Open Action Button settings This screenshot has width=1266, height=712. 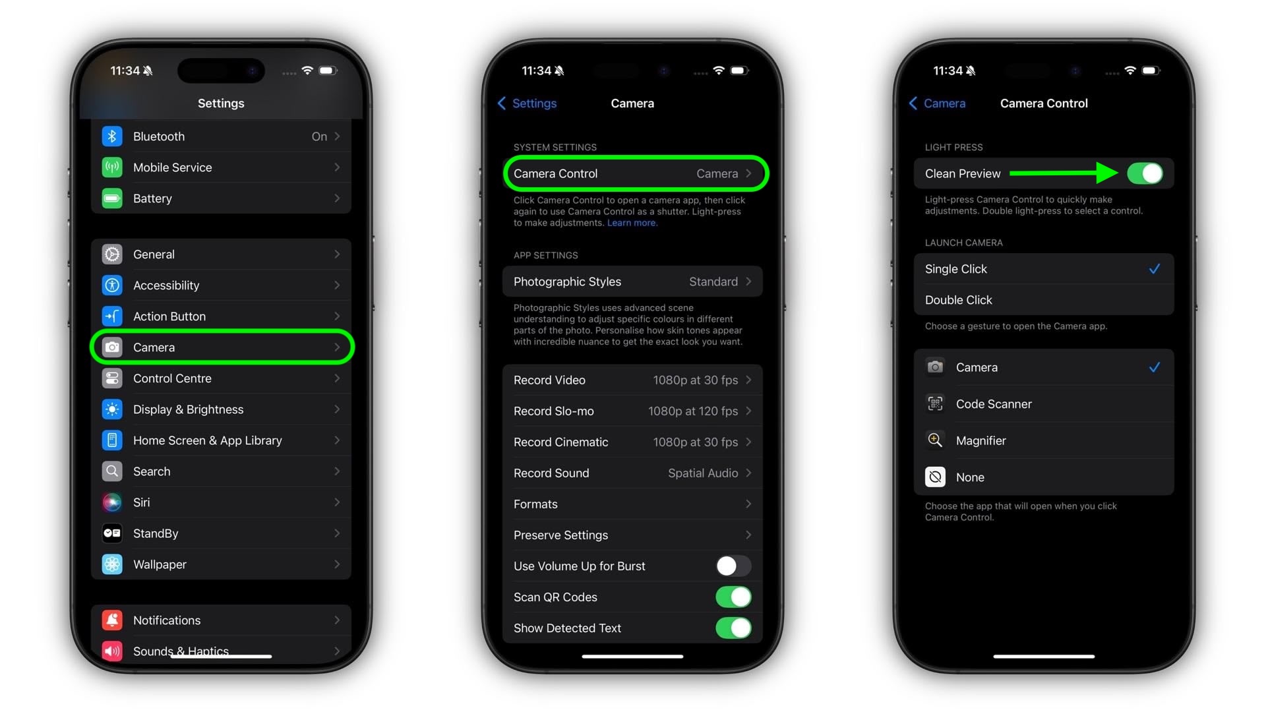(x=220, y=316)
